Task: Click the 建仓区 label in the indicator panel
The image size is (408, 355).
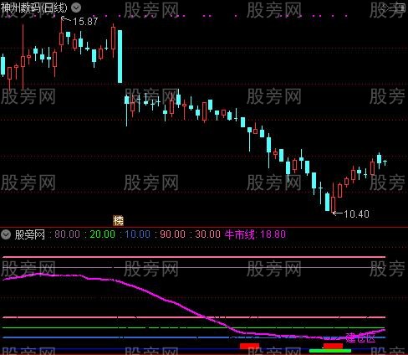Action: (x=360, y=338)
